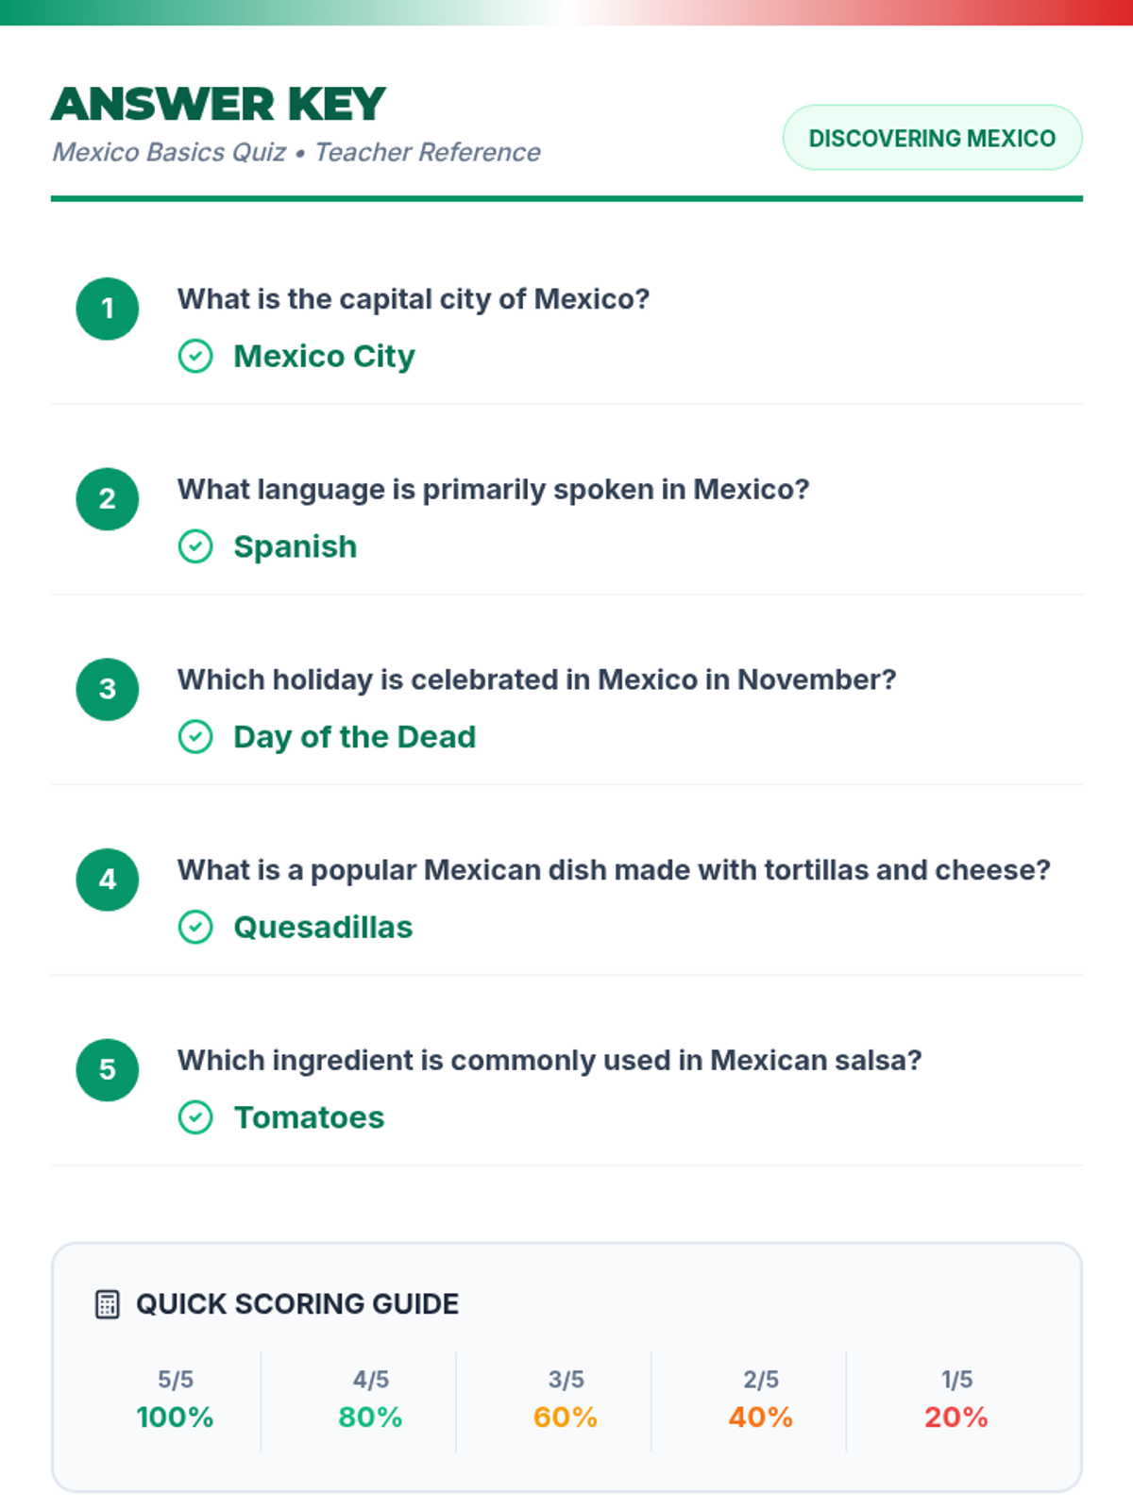This screenshot has width=1133, height=1510.
Task: Click question number 5 circle badge
Action: coord(108,1069)
